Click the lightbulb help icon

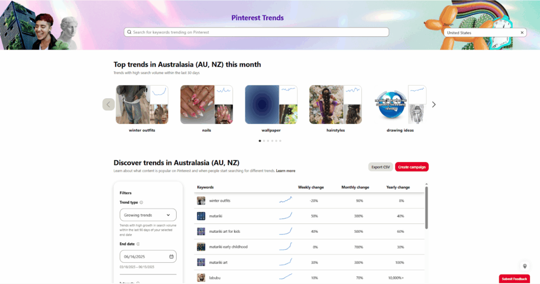pos(525,266)
